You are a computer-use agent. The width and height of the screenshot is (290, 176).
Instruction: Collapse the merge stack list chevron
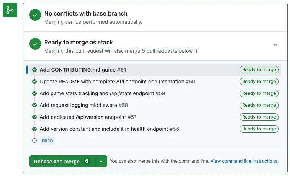click(276, 45)
